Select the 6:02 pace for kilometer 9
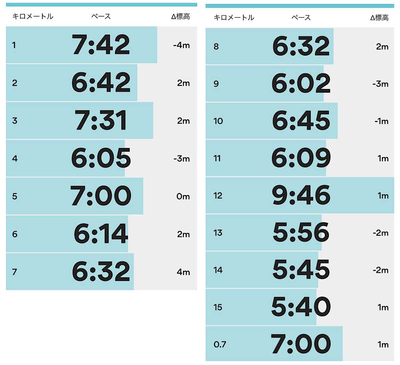This screenshot has width=400, height=365. [301, 84]
